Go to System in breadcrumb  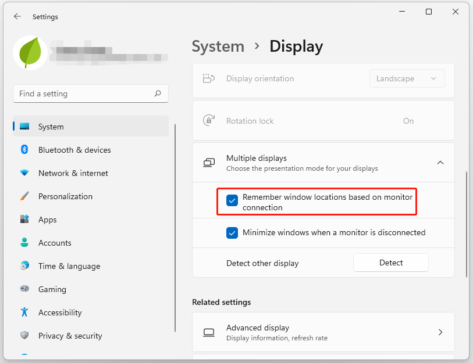point(218,46)
